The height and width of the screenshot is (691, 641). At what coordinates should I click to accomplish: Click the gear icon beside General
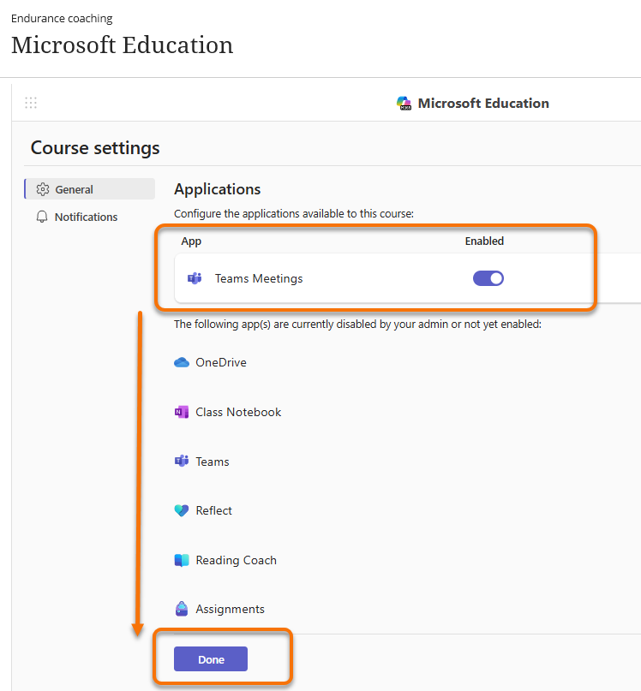(43, 189)
